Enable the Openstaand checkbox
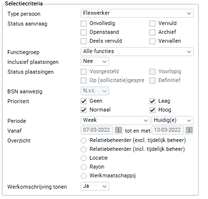This screenshot has height=199, width=208. [x=84, y=32]
